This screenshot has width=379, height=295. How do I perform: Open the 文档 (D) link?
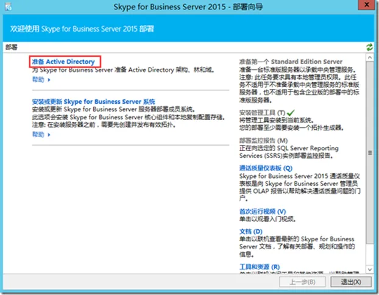(250, 232)
